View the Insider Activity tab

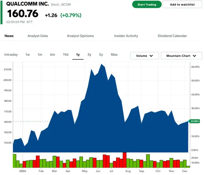click(x=126, y=36)
